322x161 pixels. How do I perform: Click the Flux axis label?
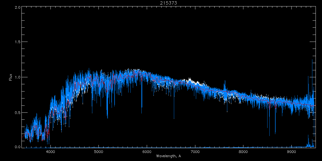(x=11, y=77)
